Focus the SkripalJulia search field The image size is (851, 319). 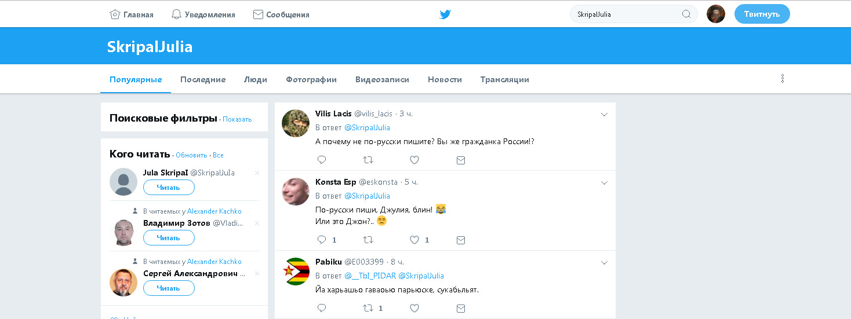(626, 14)
